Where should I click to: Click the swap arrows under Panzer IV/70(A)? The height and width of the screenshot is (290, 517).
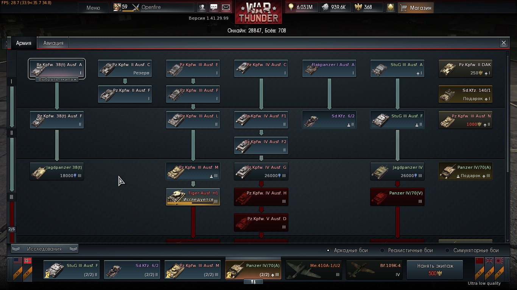coord(254,282)
